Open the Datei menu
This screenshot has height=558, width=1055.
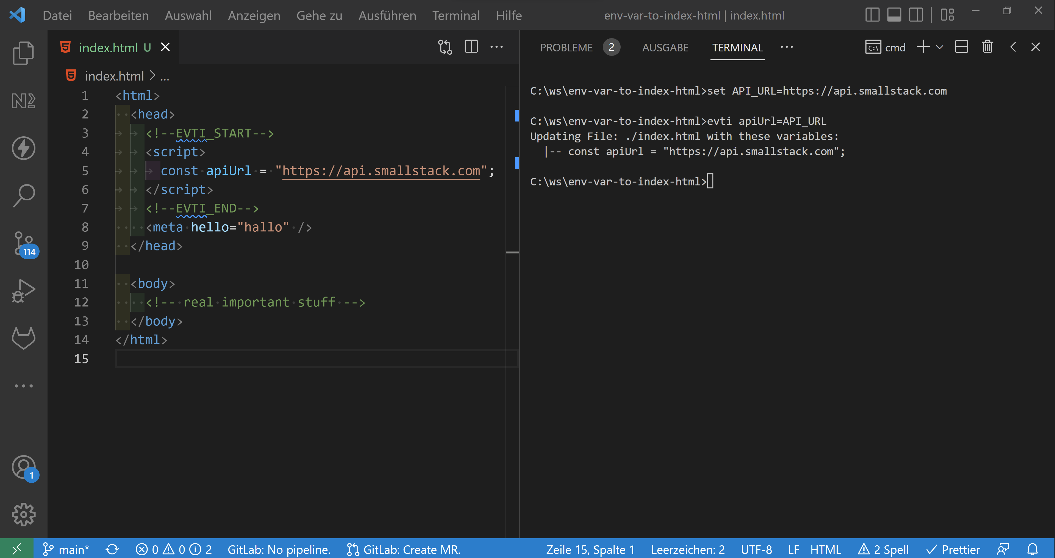click(57, 15)
